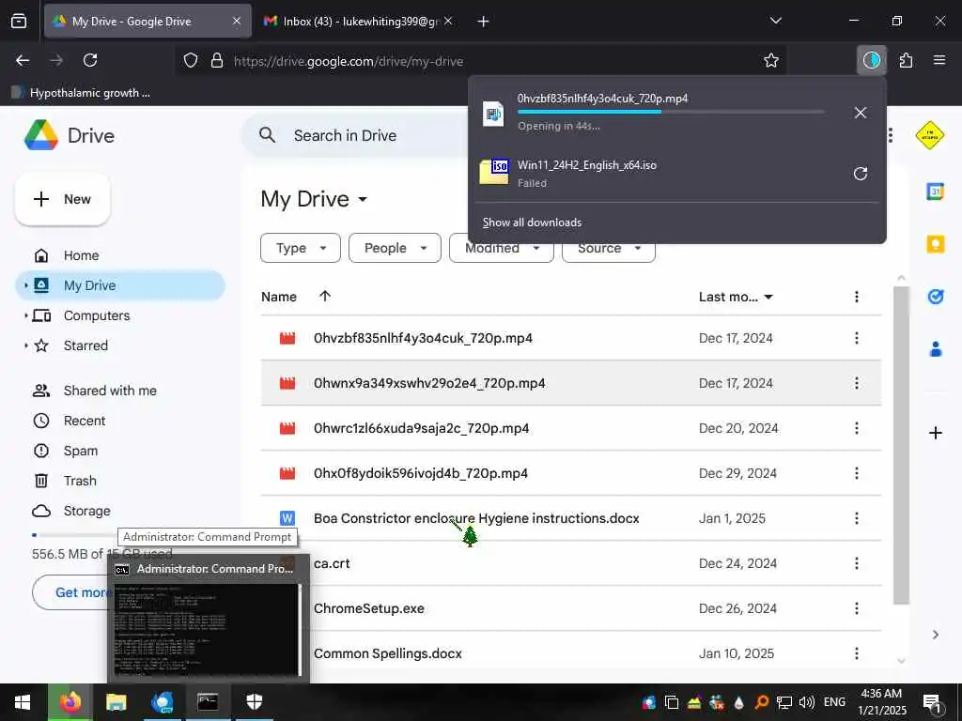The height and width of the screenshot is (721, 962).
Task: Bookmark this page with the star icon
Action: coord(771,60)
